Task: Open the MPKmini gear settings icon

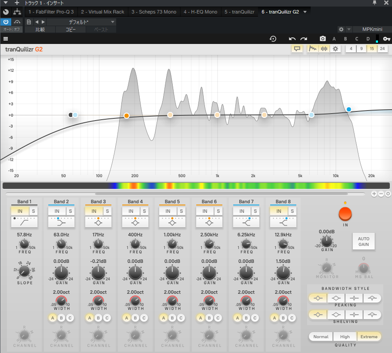Action: (x=341, y=29)
